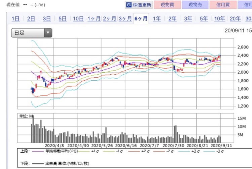Click the 2020/5/26 date axis label
252x169 pixels.
[x=102, y=146]
